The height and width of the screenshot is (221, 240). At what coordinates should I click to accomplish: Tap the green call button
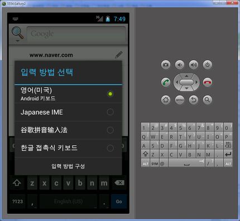coord(166,82)
